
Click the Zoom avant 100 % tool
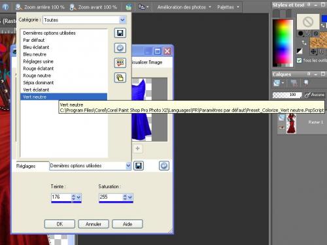click(x=94, y=7)
